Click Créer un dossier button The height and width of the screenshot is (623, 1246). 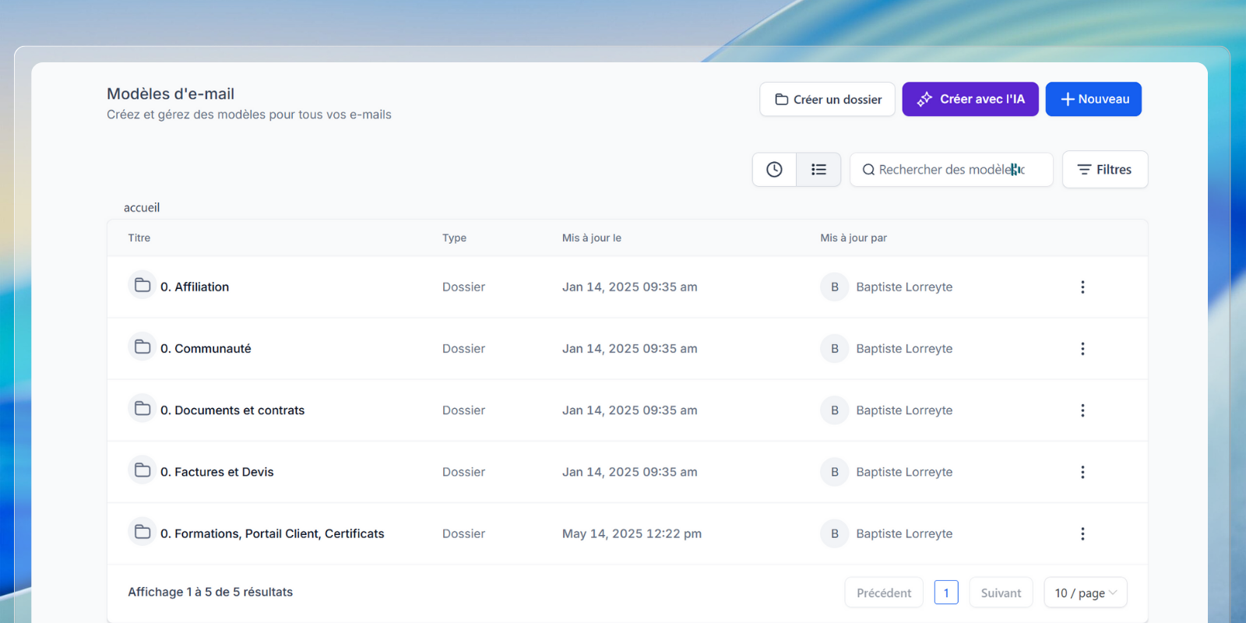(x=827, y=99)
